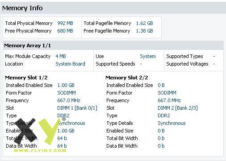Click Synchronous under Memory Slot 2/2
This screenshot has width=226, height=161.
tap(172, 123)
